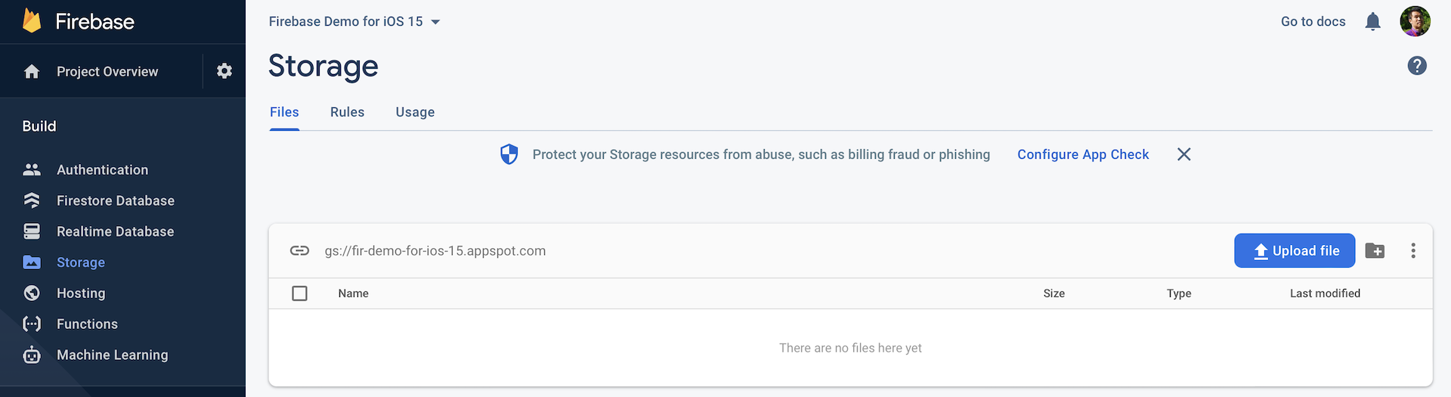This screenshot has height=397, width=1451.
Task: Open Firestore Database in the sidebar
Action: [115, 200]
